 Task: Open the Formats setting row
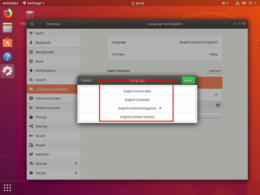(165, 54)
